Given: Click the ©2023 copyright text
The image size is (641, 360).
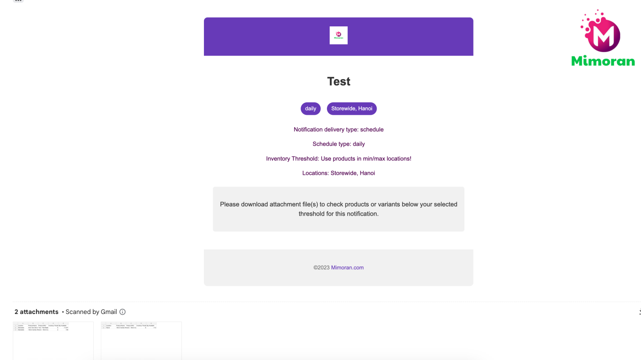Looking at the screenshot, I should point(321,268).
